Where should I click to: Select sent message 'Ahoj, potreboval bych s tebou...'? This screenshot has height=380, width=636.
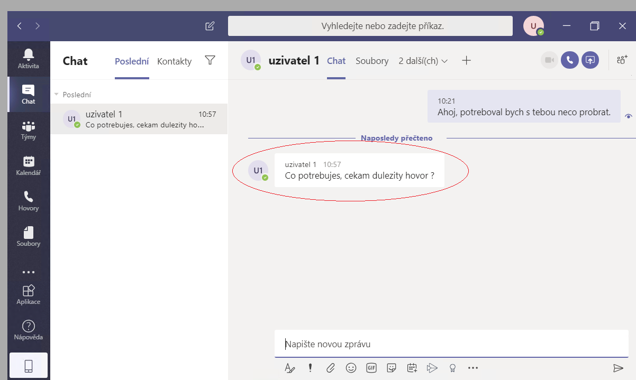pos(524,106)
